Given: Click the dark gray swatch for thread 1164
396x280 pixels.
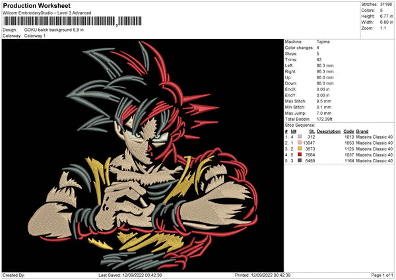Looking at the screenshot, I should 300,160.
